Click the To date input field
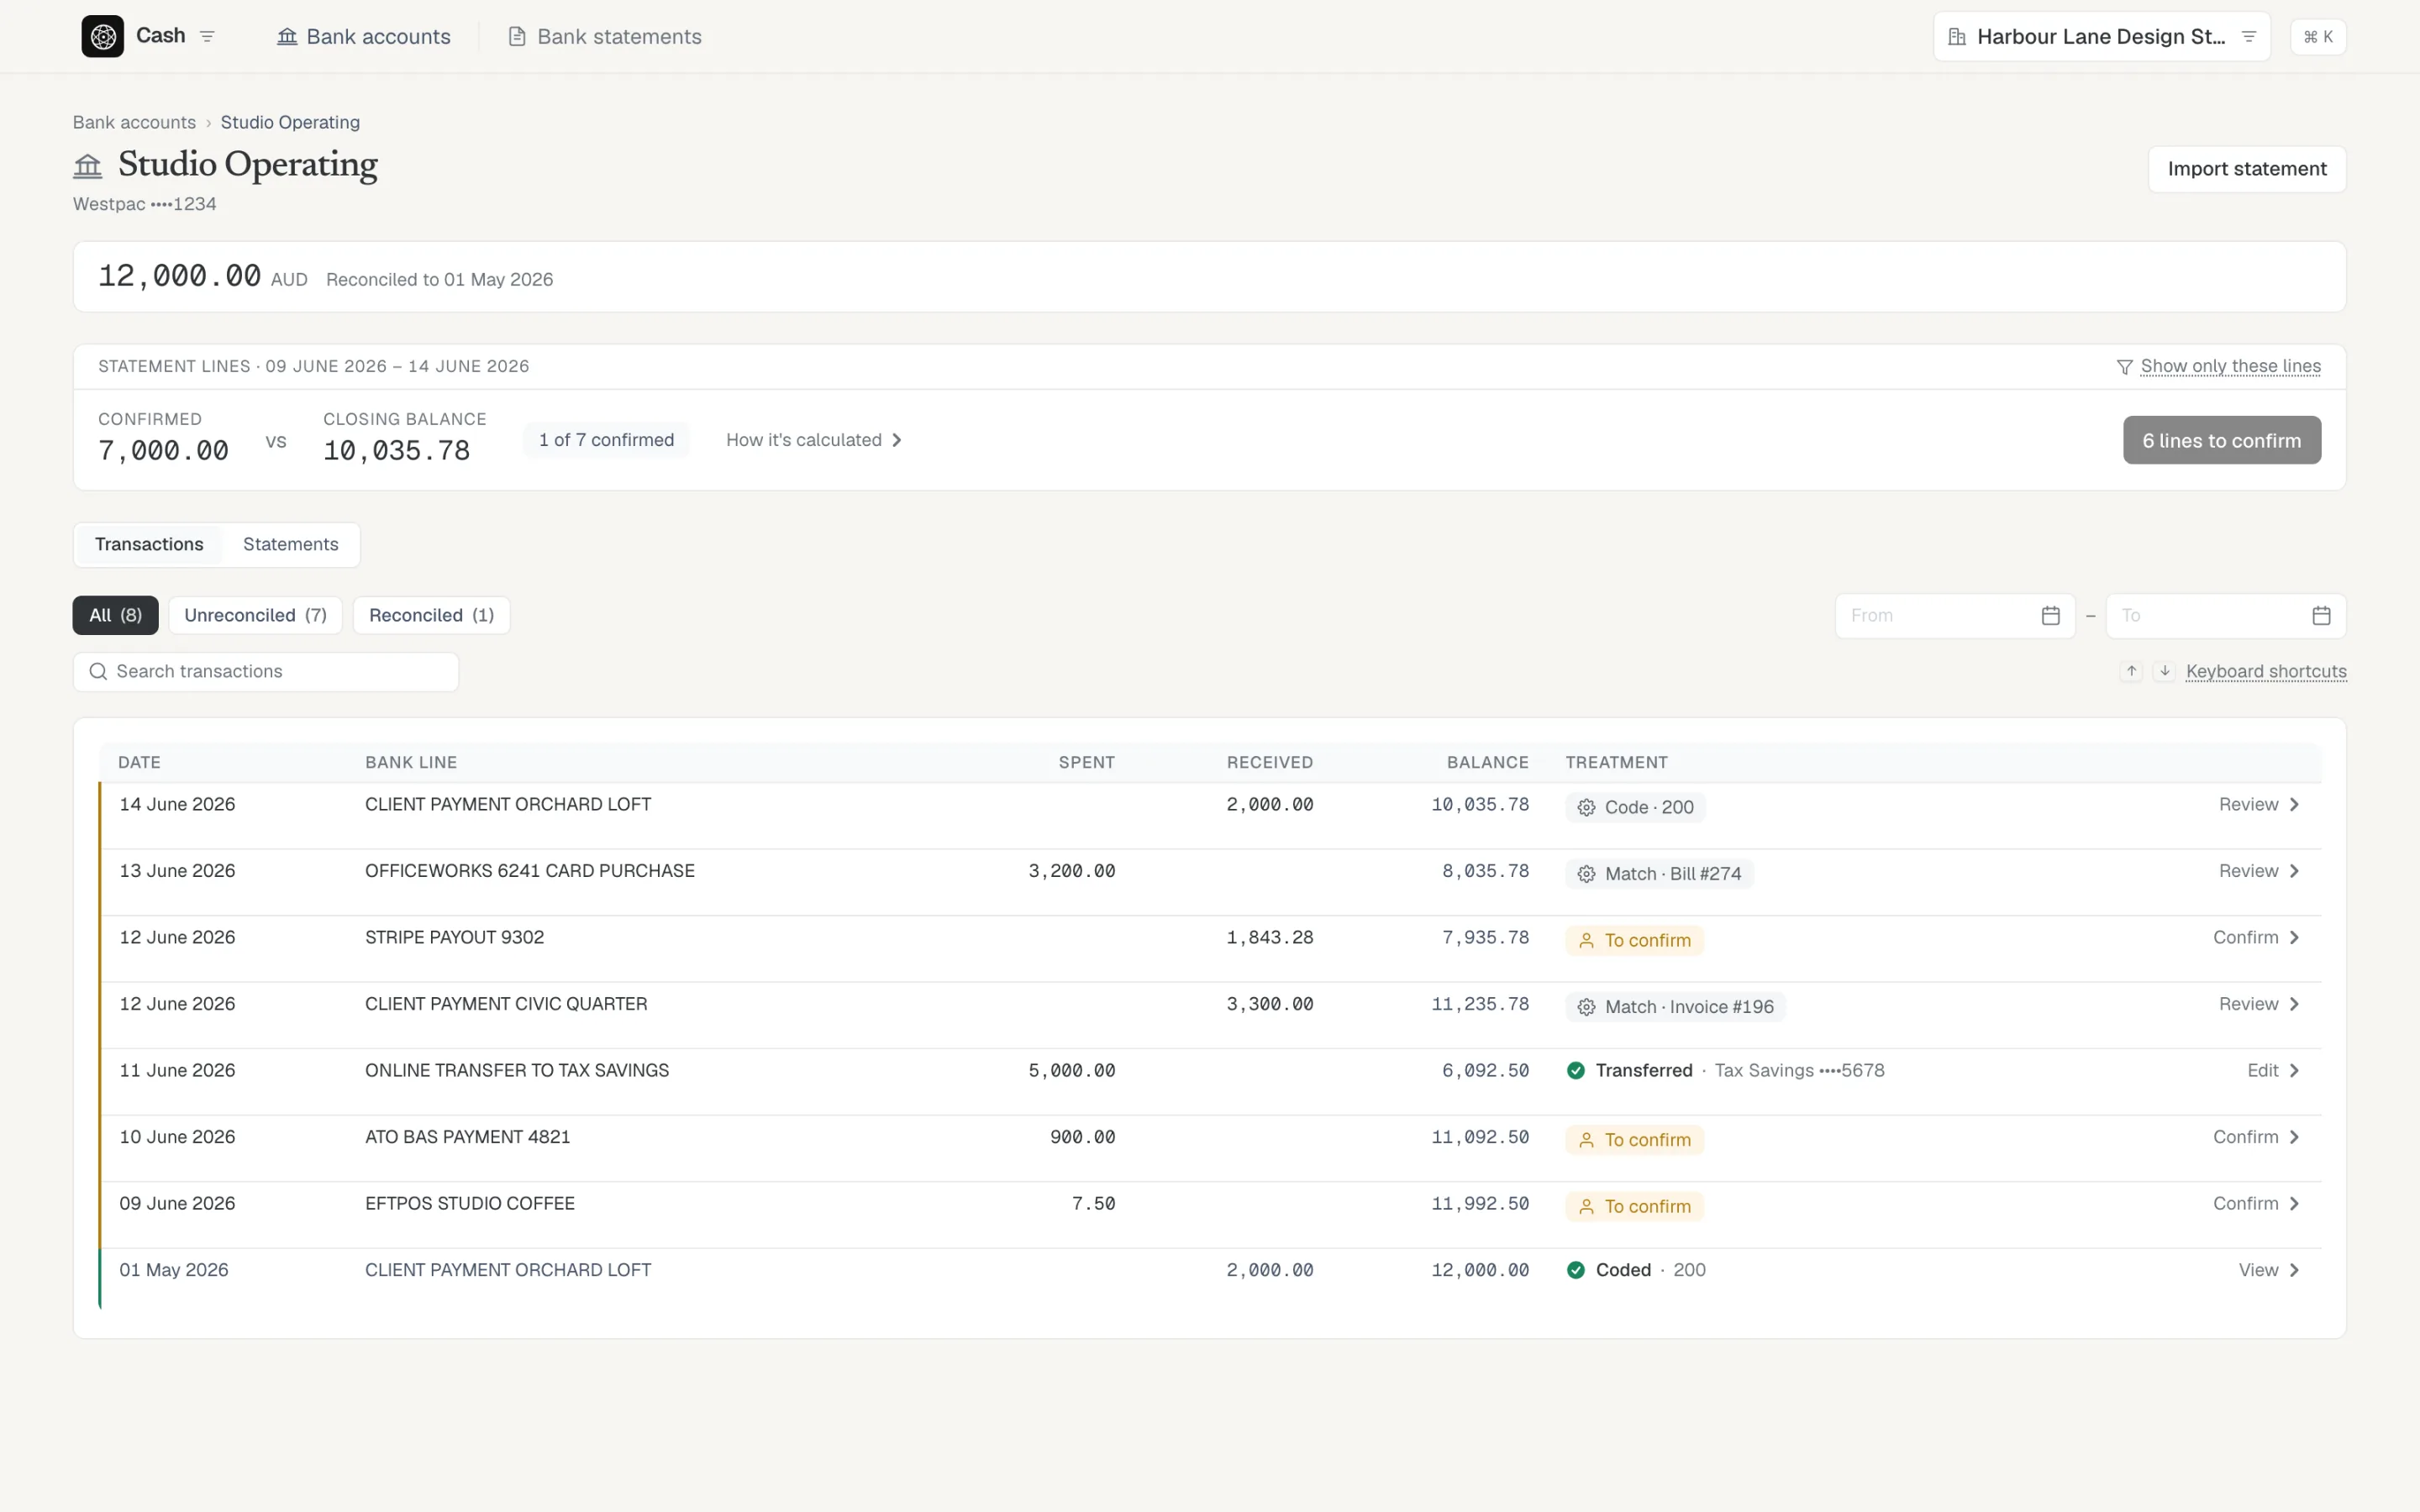The image size is (2420, 1512). pyautogui.click(x=2225, y=615)
